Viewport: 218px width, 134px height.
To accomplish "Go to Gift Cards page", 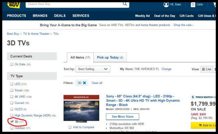I will pyautogui.click(x=186, y=16).
